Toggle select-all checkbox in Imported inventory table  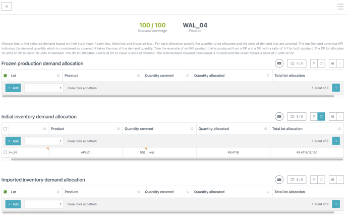coord(6,192)
